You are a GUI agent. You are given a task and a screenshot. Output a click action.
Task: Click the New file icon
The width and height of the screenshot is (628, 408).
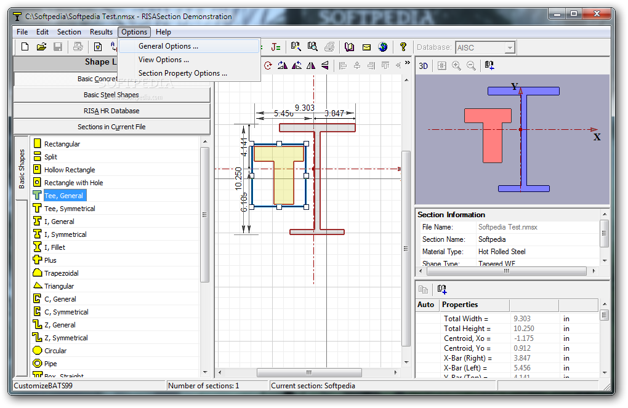(x=25, y=47)
